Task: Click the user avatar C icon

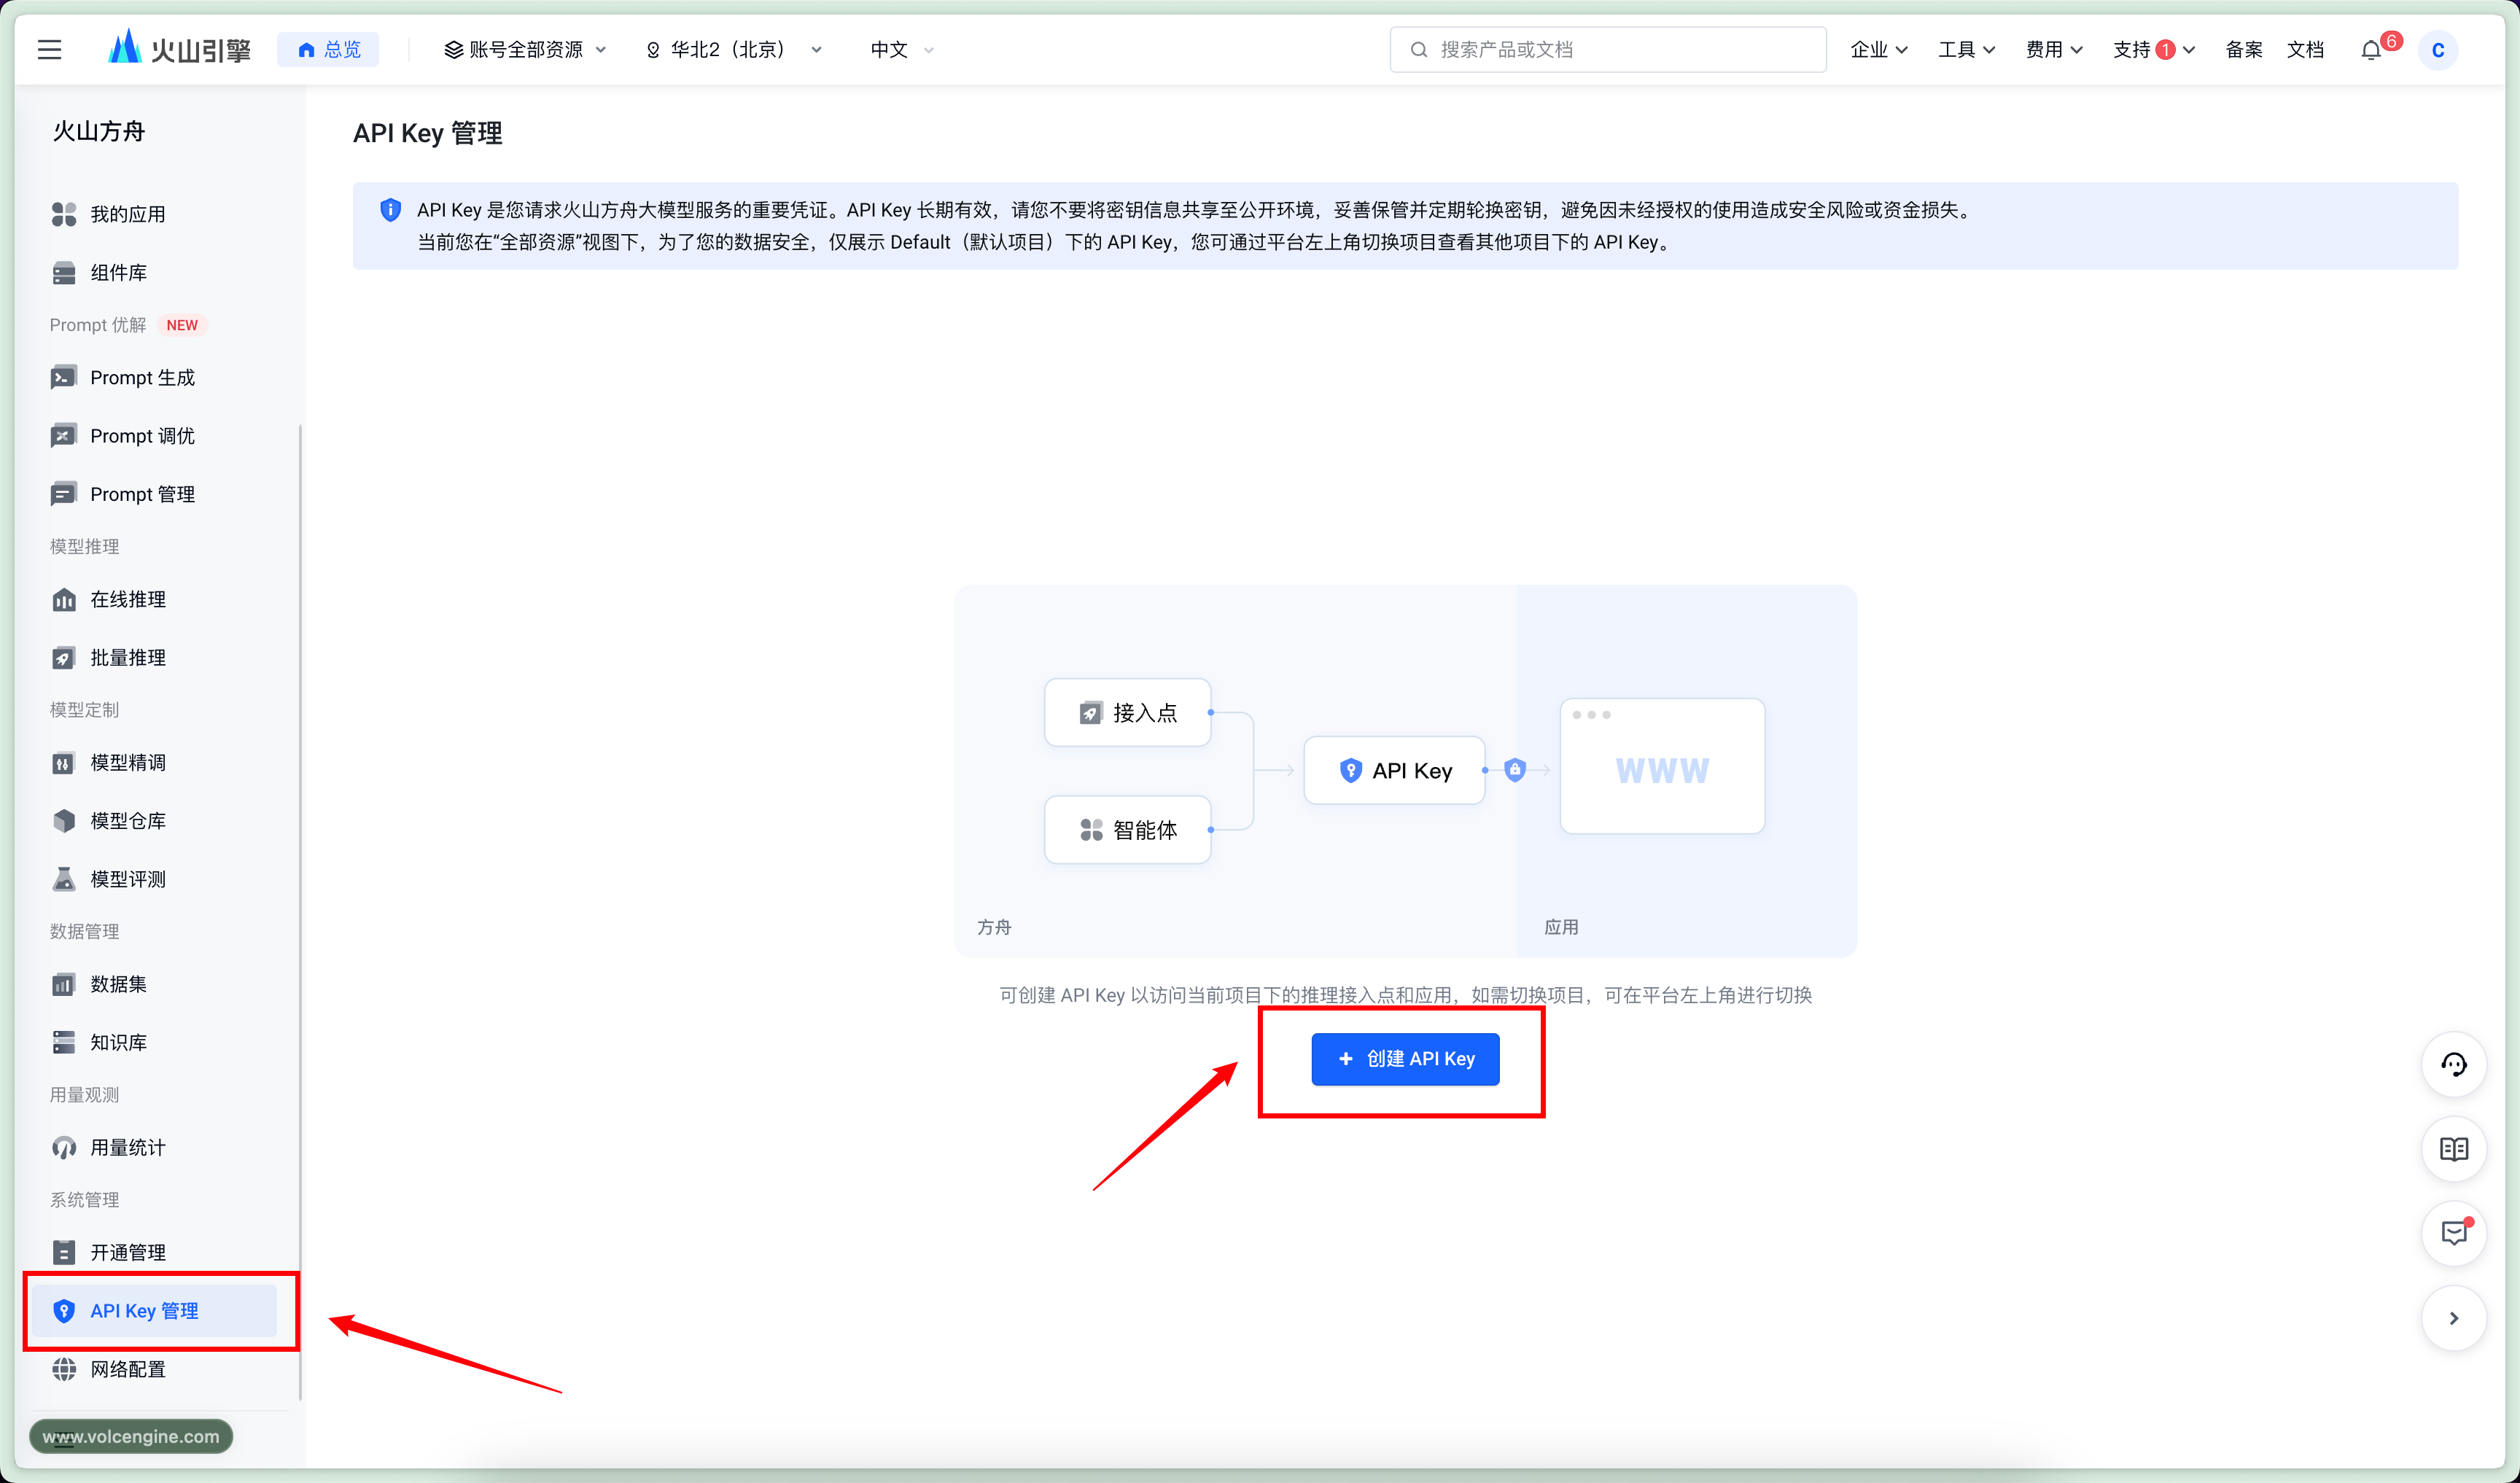Action: point(2438,50)
